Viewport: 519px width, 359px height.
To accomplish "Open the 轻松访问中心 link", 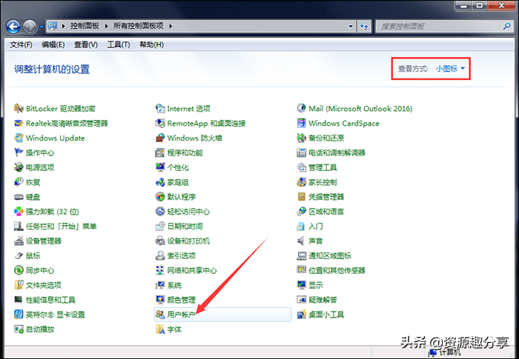I will 188,212.
